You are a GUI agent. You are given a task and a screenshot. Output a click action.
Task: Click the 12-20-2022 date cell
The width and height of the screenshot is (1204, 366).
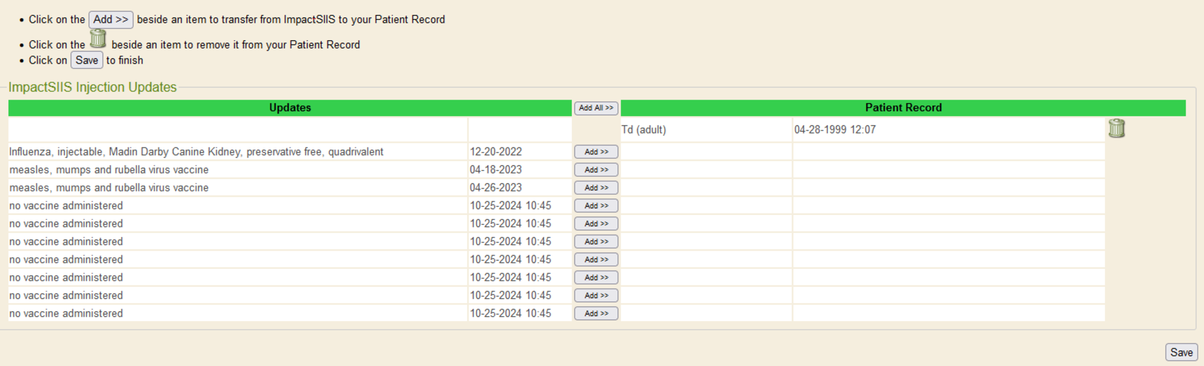click(495, 152)
